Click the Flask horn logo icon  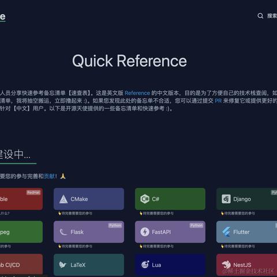pyautogui.click(x=63, y=232)
